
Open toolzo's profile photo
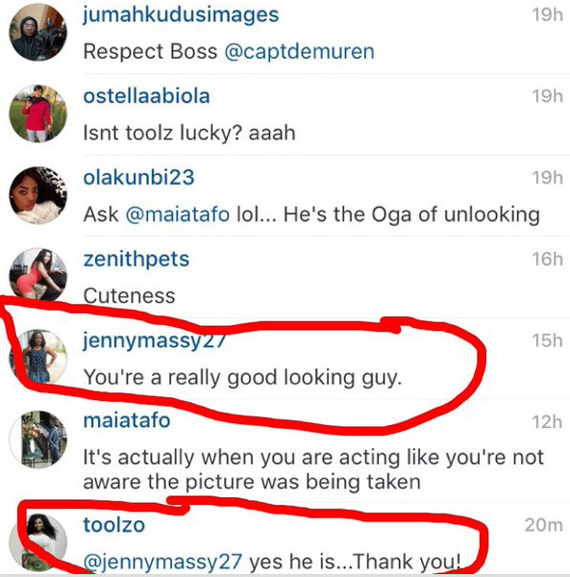[37, 542]
